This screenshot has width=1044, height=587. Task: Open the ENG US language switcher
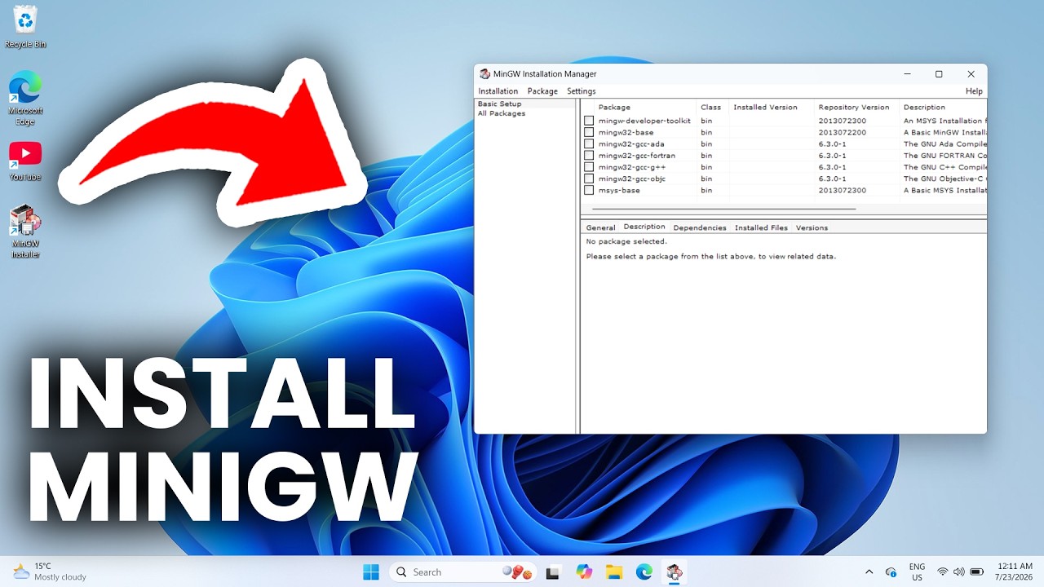917,572
